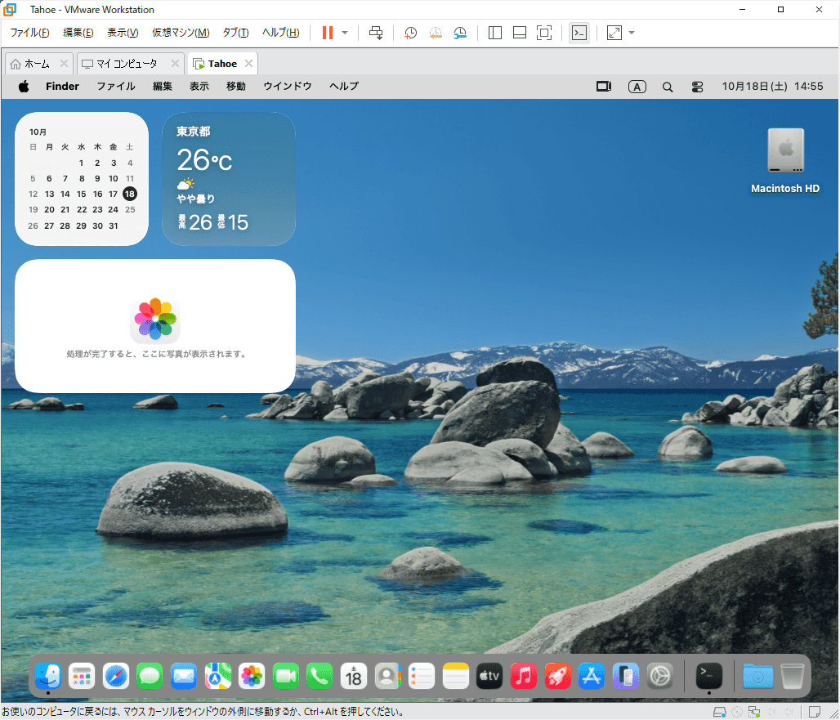The image size is (840, 720).
Task: Toggle the VMware console view button
Action: [x=579, y=33]
